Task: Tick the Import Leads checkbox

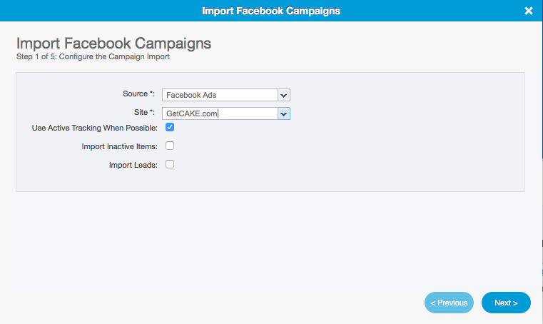Action: click(x=170, y=164)
